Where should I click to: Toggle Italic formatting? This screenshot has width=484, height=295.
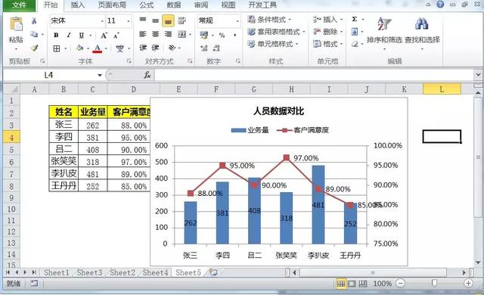click(69, 36)
